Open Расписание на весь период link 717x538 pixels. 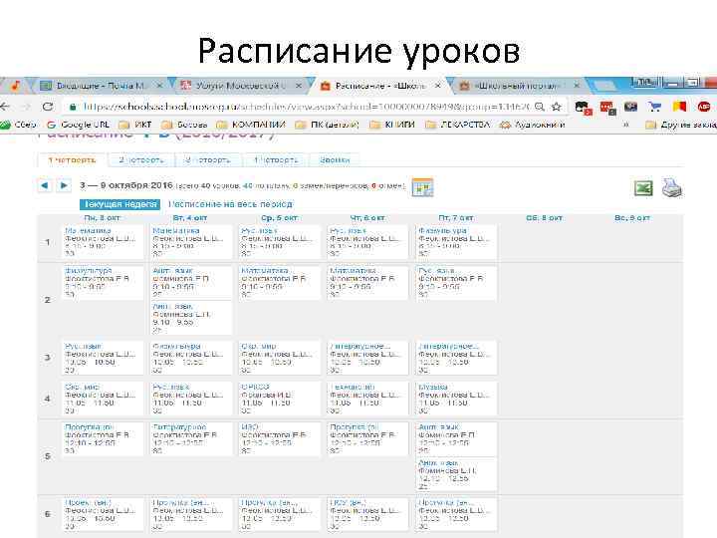pos(230,204)
